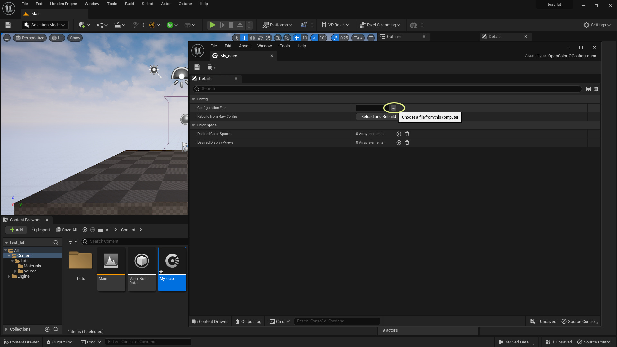617x347 pixels.
Task: Click Import in the Content Browser
Action: [x=41, y=230]
